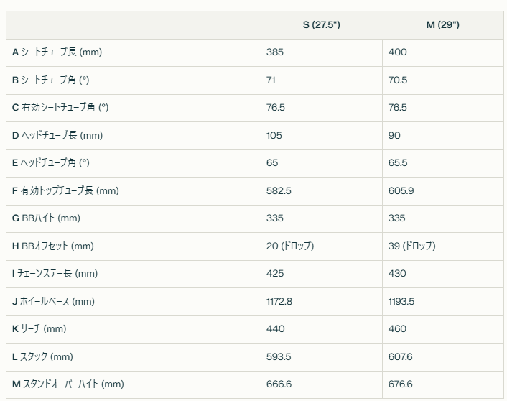
Task: Click the D ヘッドチューブ長 (mm) label
Action: [x=57, y=135]
